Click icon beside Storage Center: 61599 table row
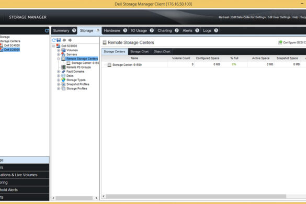The image size is (306, 204). pos(109,65)
